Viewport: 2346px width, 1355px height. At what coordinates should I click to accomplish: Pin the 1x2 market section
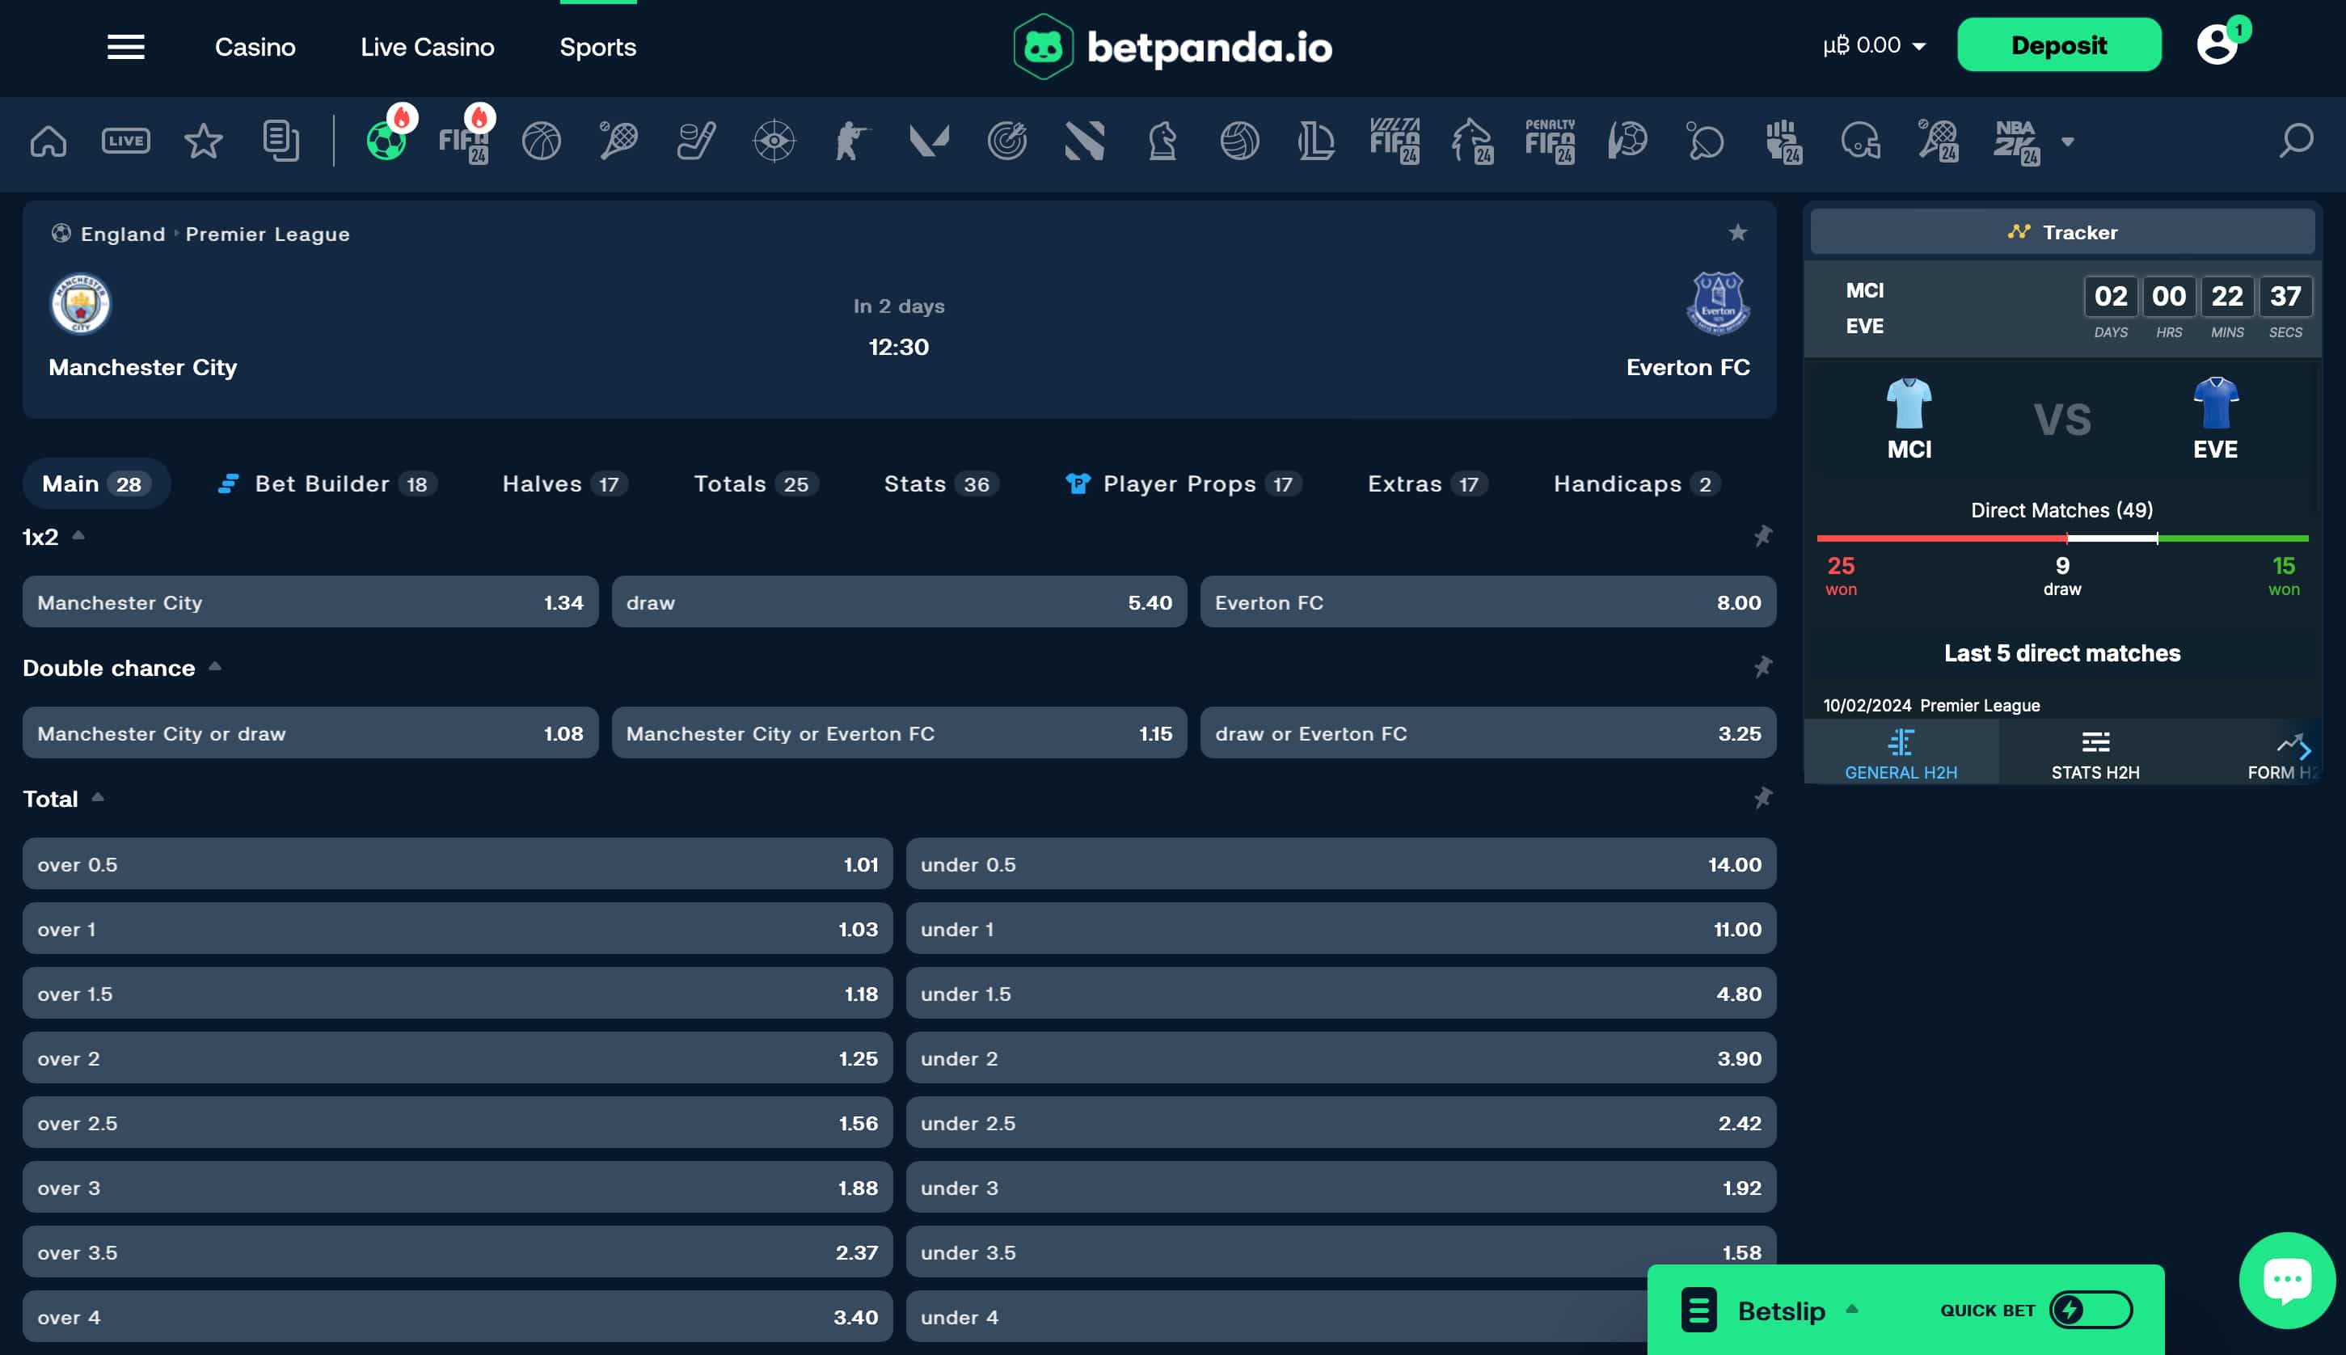pyautogui.click(x=1762, y=536)
